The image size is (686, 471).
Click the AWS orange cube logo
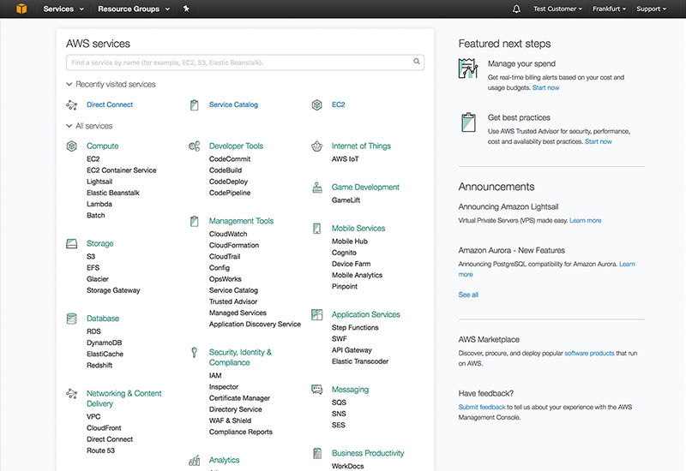pyautogui.click(x=21, y=9)
